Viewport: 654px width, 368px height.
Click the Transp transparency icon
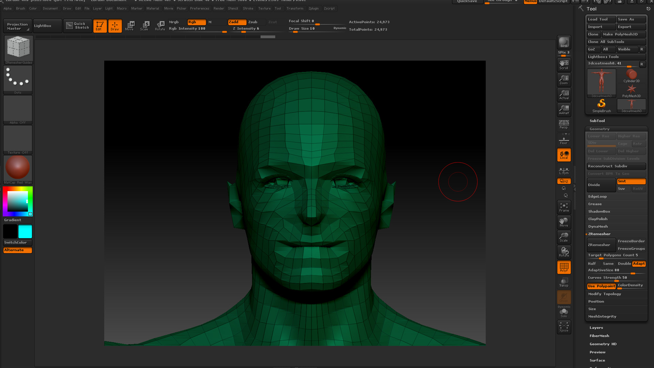(x=564, y=282)
